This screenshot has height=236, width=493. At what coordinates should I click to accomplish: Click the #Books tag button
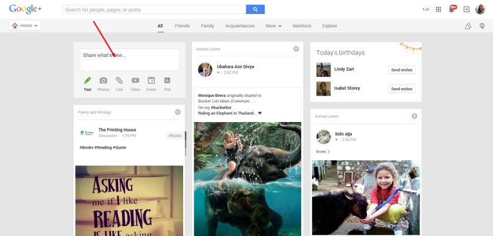tap(175, 136)
